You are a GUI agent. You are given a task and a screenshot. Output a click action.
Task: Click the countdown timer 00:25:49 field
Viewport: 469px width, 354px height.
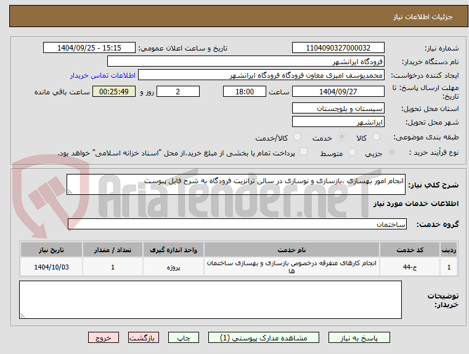(113, 91)
